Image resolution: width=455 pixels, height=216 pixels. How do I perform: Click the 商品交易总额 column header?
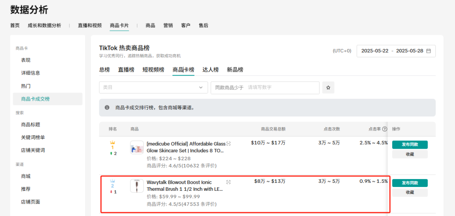(273, 129)
